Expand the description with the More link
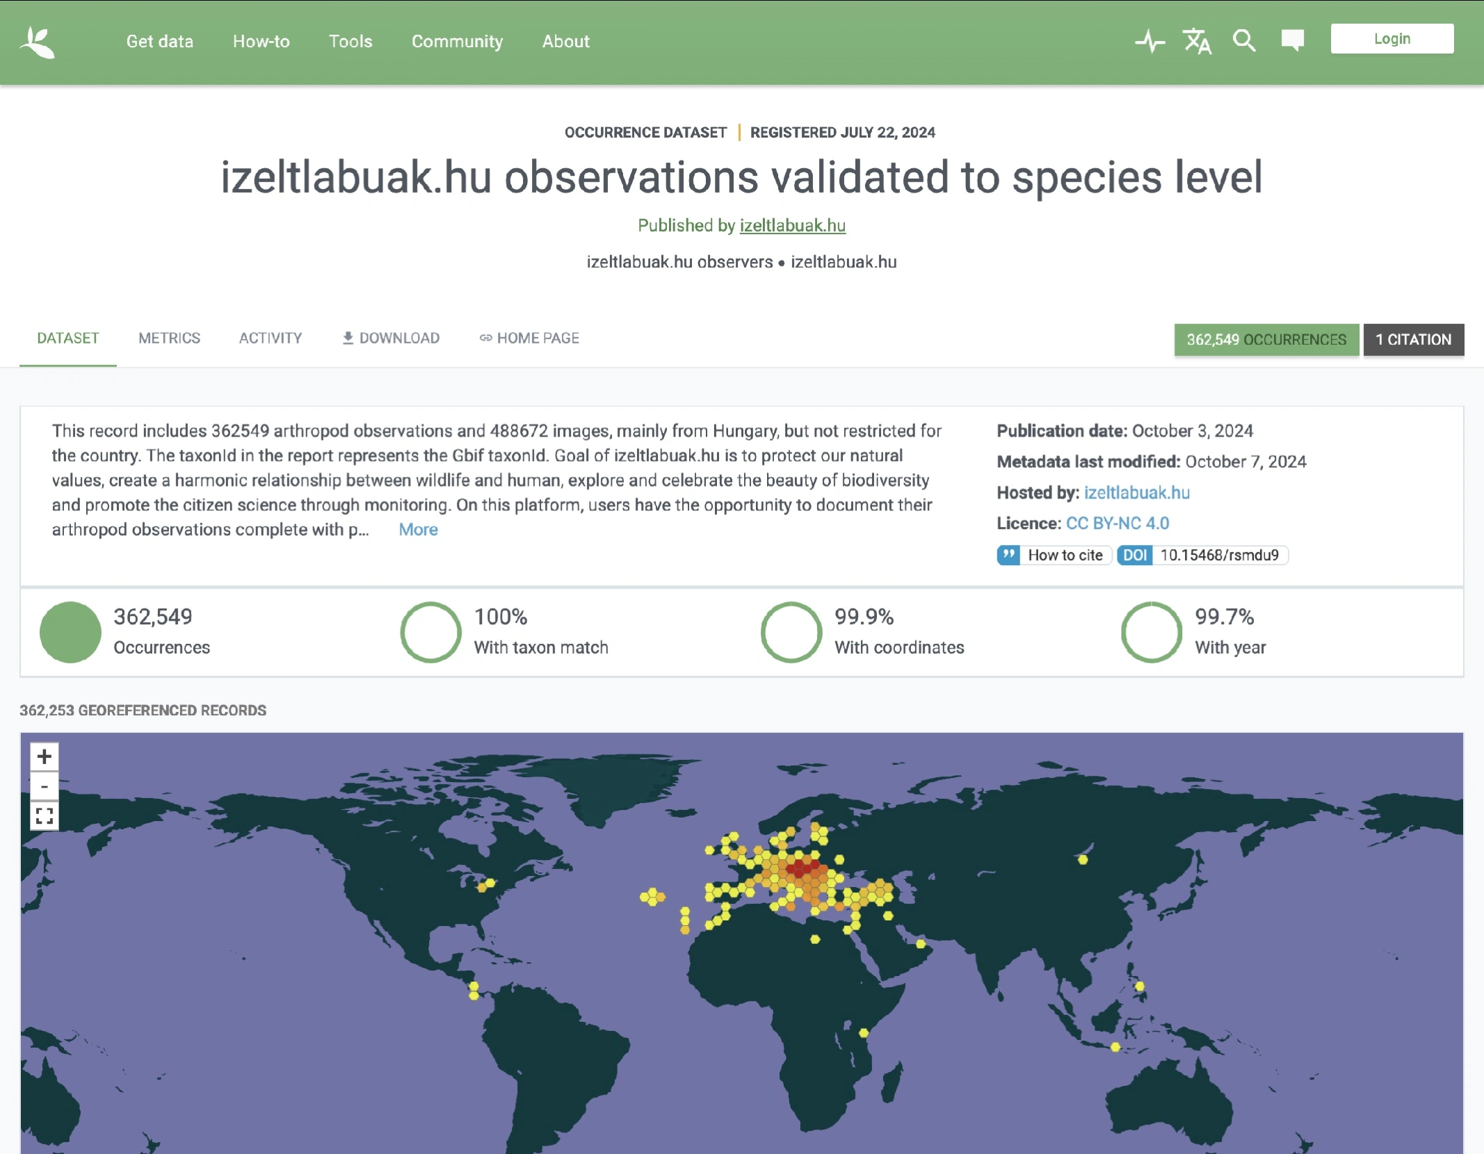 [x=417, y=529]
